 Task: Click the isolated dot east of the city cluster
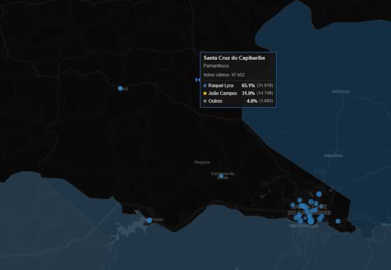click(x=338, y=221)
